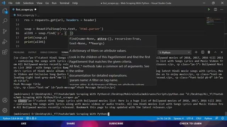Switch to the DEBUG CONSOLE tab
The width and height of the screenshot is (227, 127).
49,52
